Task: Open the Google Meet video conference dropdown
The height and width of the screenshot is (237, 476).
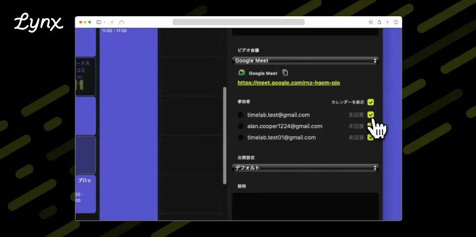Action: (305, 61)
